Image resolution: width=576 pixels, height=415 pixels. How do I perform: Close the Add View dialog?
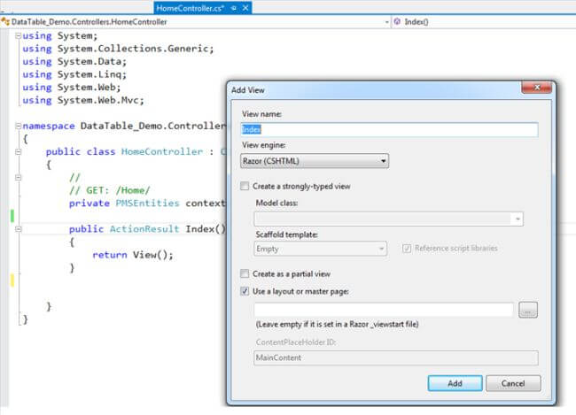[536, 88]
